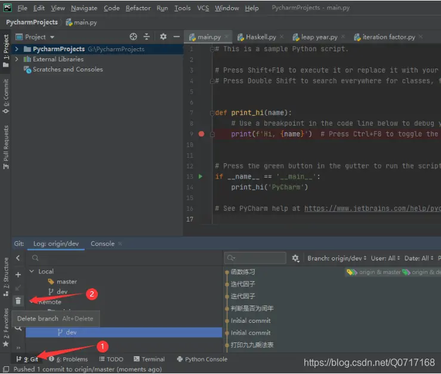Open the Refactor menu
441x374 pixels.
(138, 8)
